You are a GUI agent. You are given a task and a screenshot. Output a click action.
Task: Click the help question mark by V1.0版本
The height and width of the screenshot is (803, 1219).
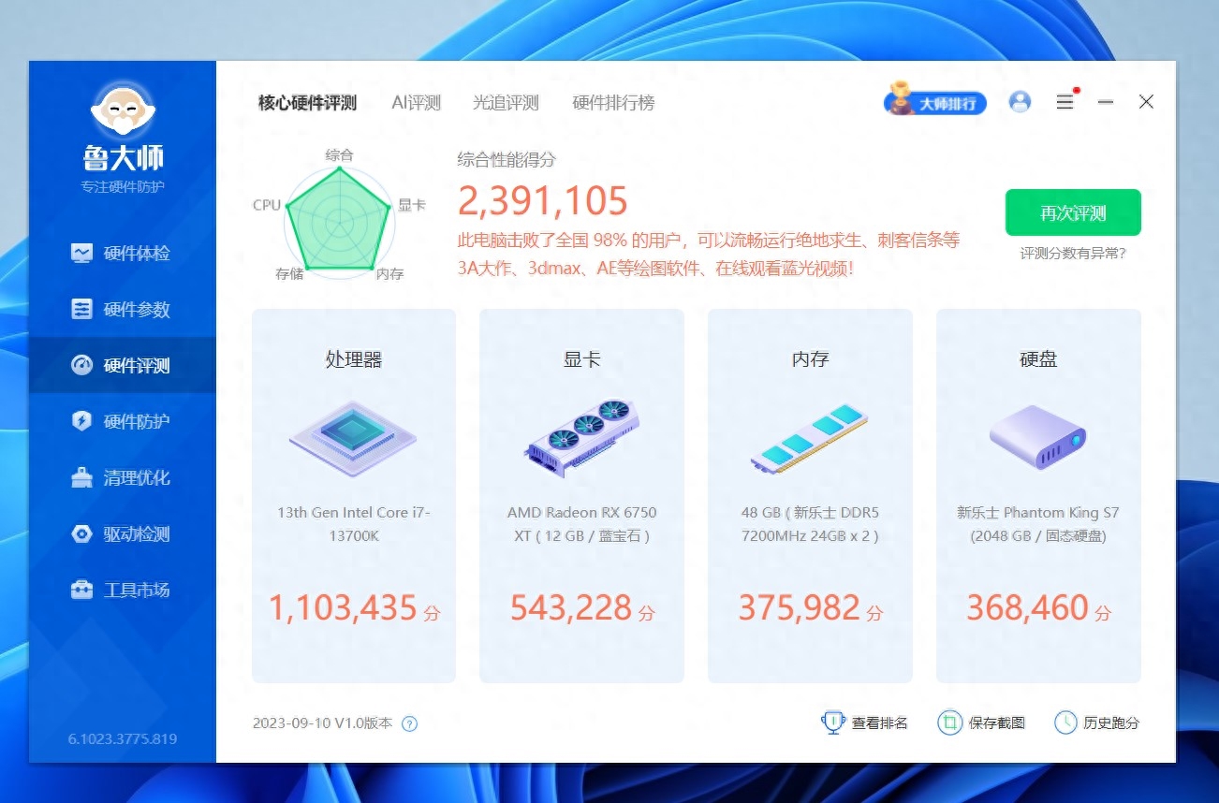(409, 723)
